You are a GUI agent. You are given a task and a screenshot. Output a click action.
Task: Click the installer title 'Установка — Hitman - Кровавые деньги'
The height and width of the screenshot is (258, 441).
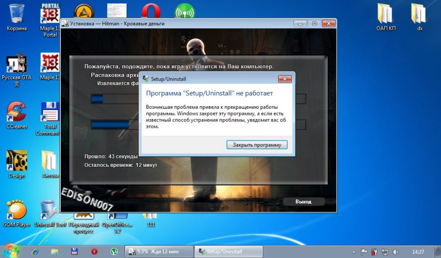point(117,24)
